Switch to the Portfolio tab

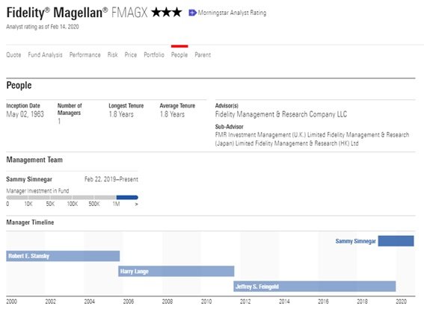(154, 54)
